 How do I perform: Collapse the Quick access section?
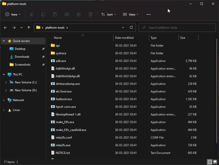(x=4, y=41)
